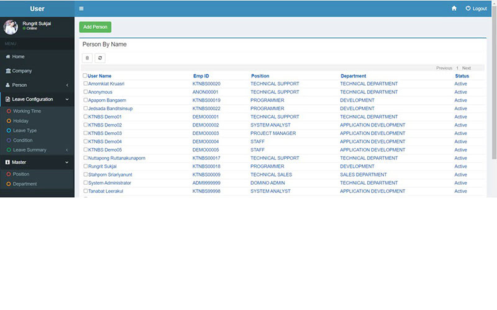The image size is (497, 310).
Task: Go to Next page
Action: click(x=467, y=68)
